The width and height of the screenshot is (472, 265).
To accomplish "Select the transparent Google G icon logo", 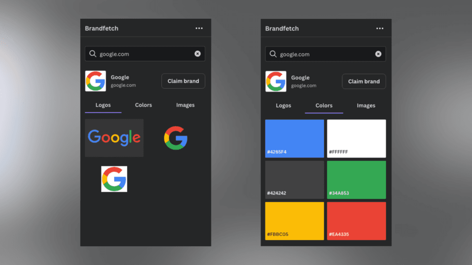I will coord(176,138).
